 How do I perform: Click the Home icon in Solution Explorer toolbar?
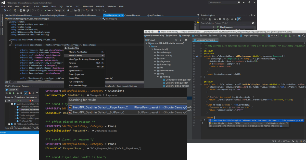click(x=210, y=19)
